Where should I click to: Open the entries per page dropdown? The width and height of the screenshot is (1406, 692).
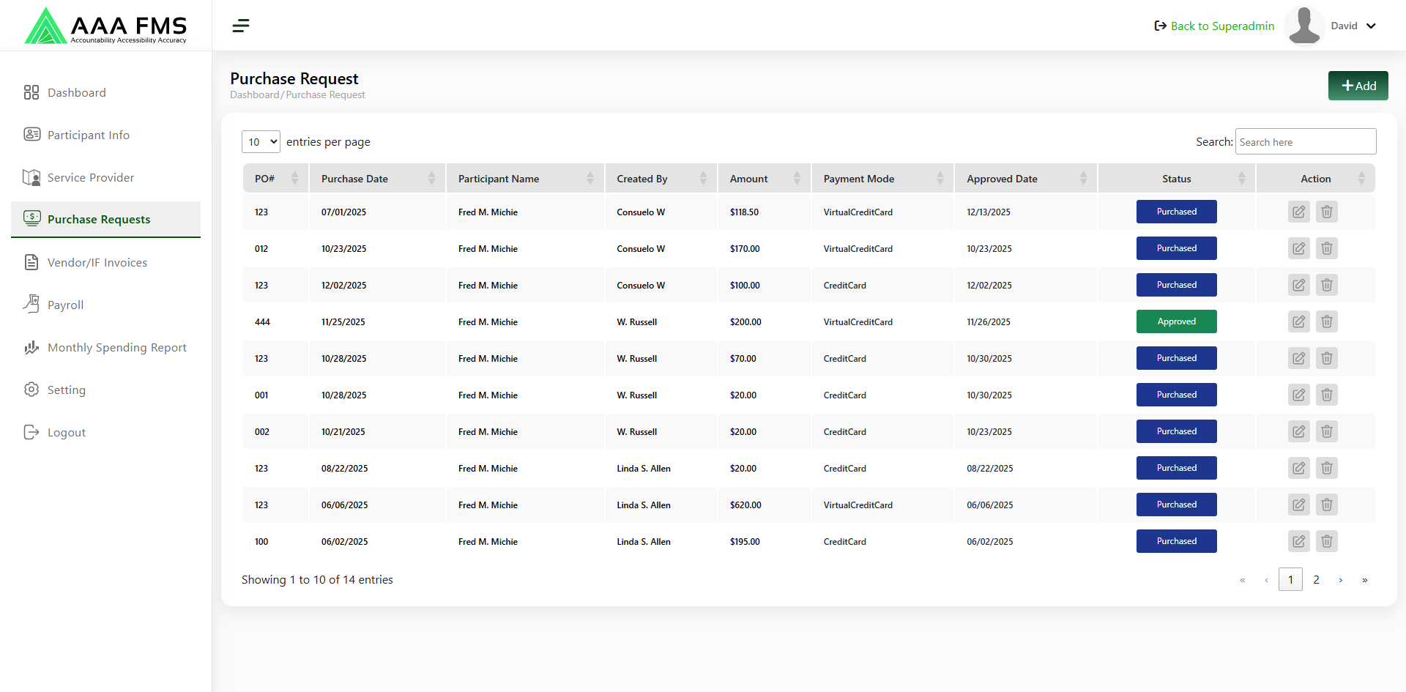[261, 142]
